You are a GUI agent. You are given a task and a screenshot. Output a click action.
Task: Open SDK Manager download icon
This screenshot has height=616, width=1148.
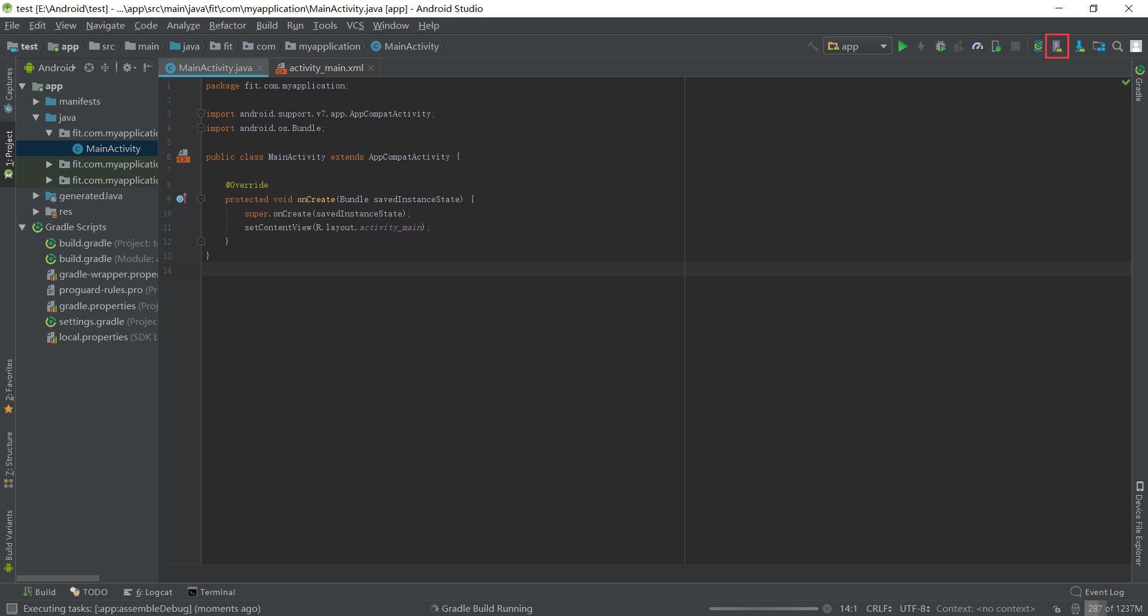(1080, 46)
